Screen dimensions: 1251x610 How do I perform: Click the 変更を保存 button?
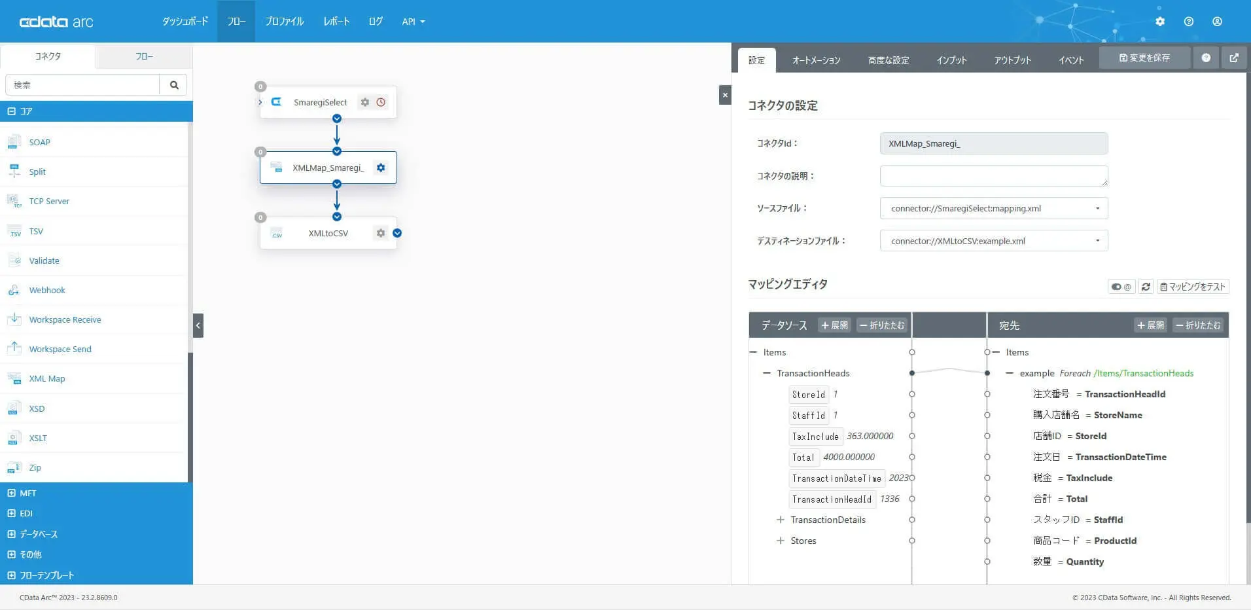[1144, 58]
